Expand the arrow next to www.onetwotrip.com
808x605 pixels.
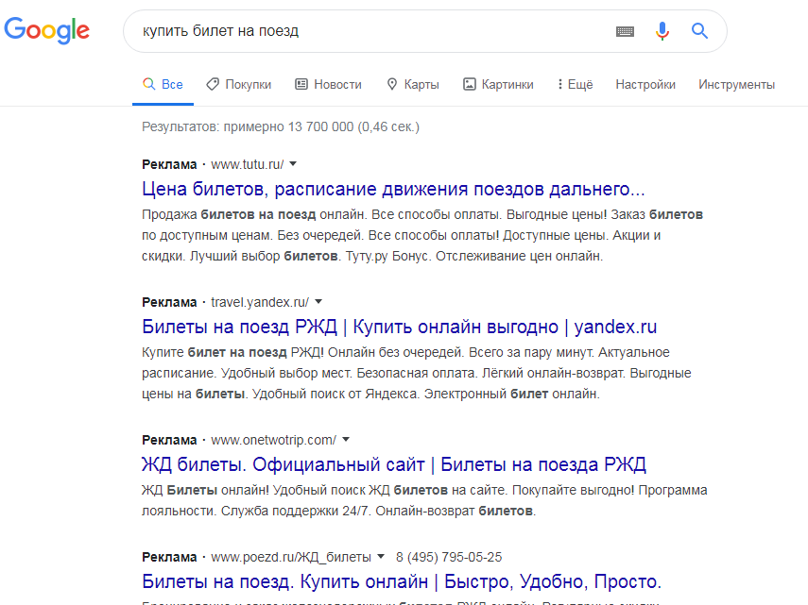pos(346,439)
